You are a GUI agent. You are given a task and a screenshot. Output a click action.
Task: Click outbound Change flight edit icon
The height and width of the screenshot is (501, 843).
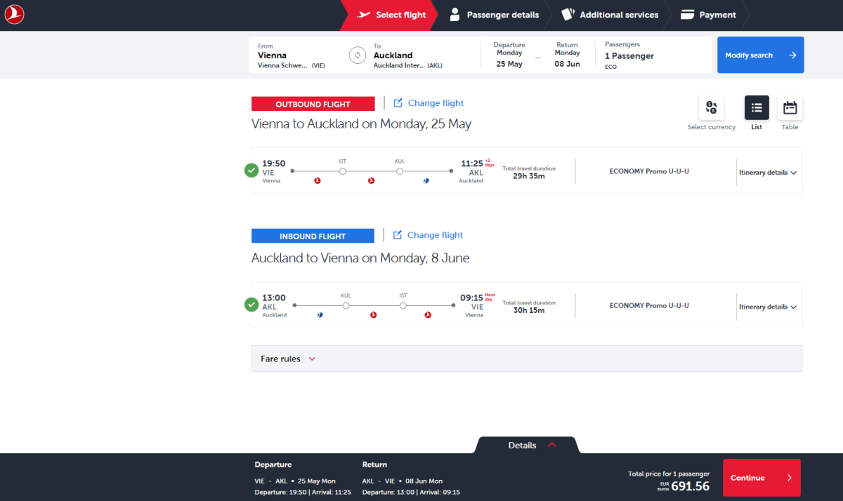pos(398,103)
